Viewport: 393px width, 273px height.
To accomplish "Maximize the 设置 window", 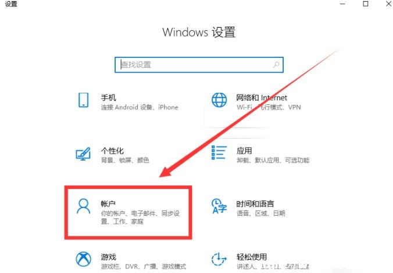I will point(366,3).
